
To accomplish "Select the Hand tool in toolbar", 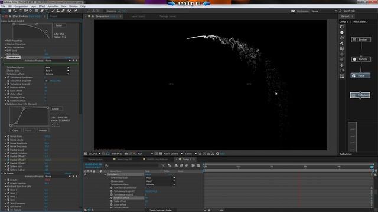I will pyautogui.click(x=9, y=11).
